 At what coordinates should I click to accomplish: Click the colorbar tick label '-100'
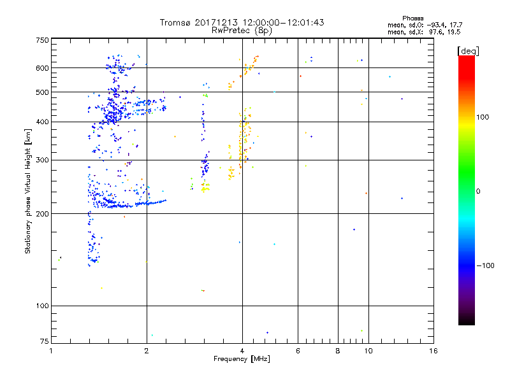[x=485, y=265]
